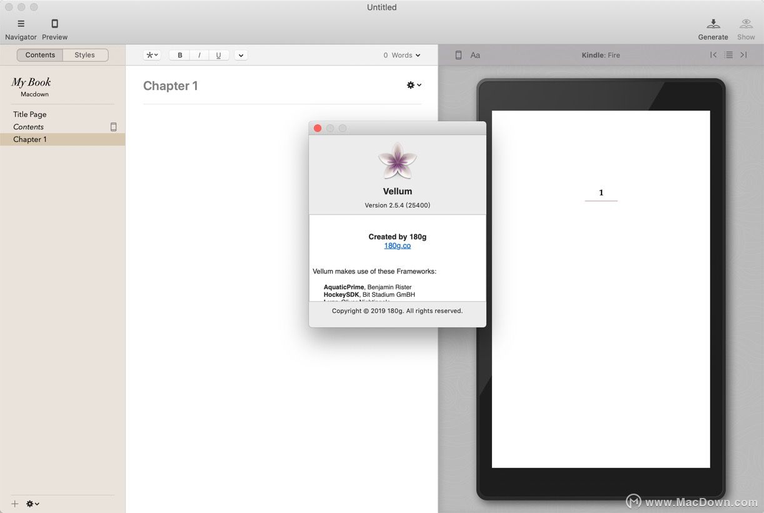
Task: Click the Macdown author name
Action: [x=34, y=94]
